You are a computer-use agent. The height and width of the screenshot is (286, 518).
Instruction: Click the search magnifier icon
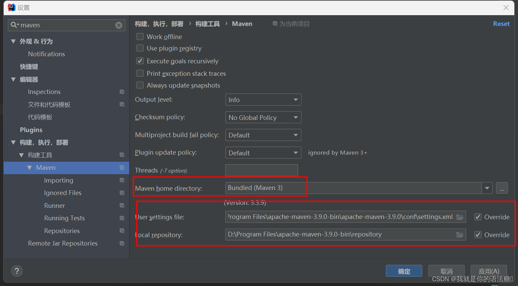(14, 25)
